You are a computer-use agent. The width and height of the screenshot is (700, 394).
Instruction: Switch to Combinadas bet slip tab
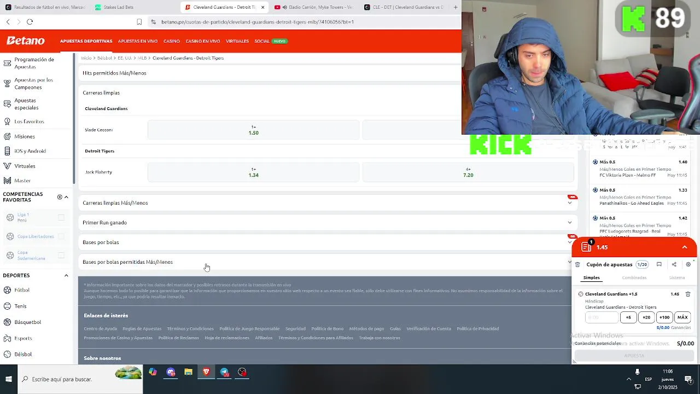(x=634, y=277)
